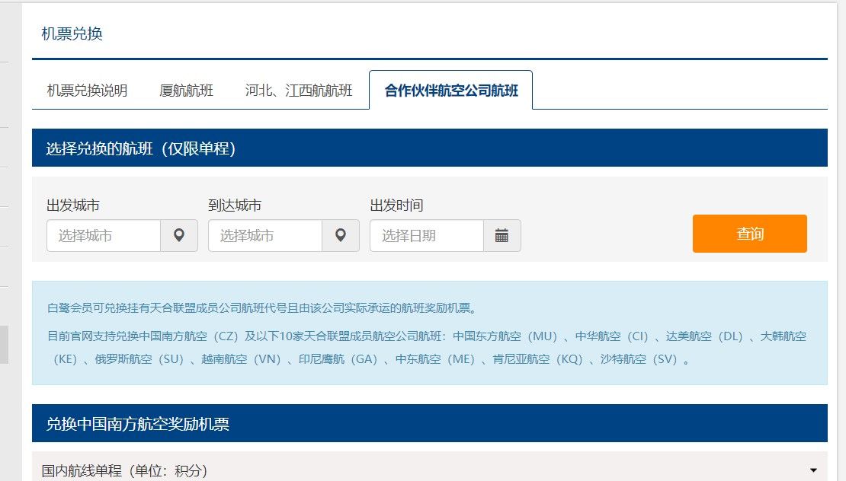
Task: Click the orange 查询 button
Action: (749, 234)
